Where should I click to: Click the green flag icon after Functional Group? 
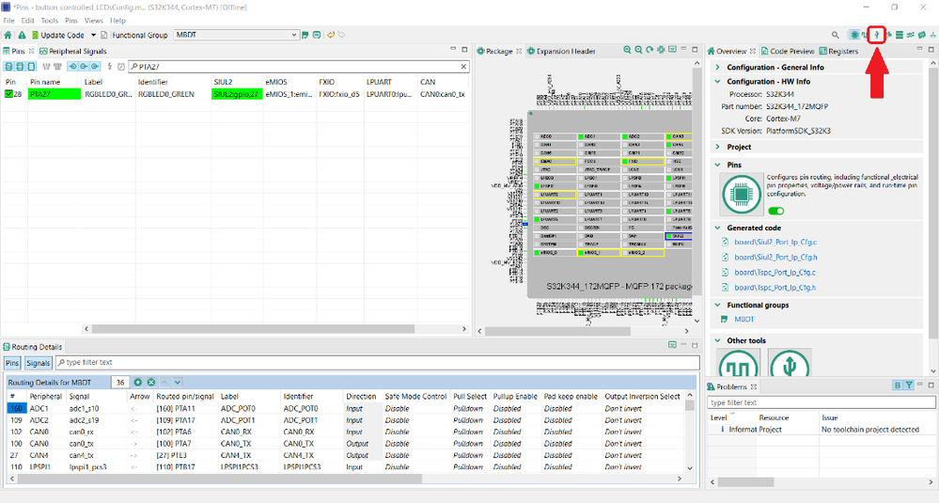click(x=305, y=35)
